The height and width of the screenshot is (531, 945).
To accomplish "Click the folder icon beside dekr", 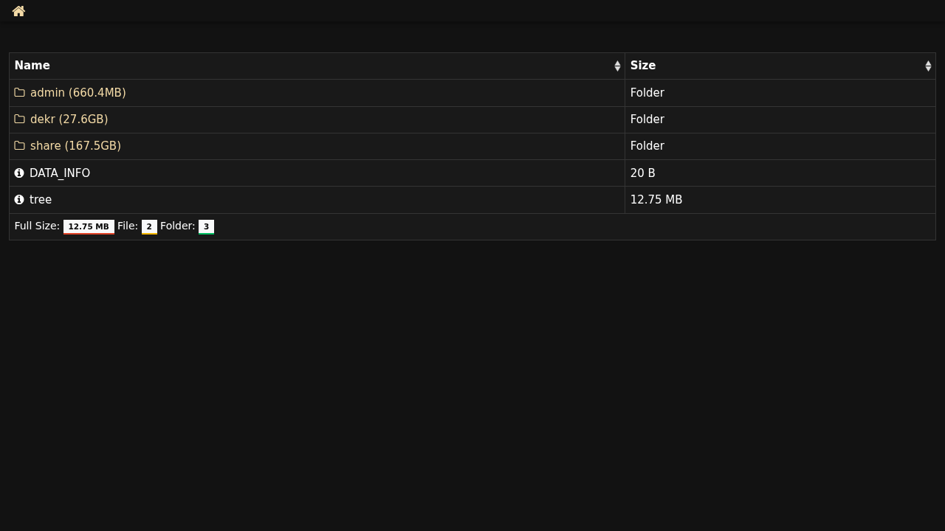I will tap(19, 119).
